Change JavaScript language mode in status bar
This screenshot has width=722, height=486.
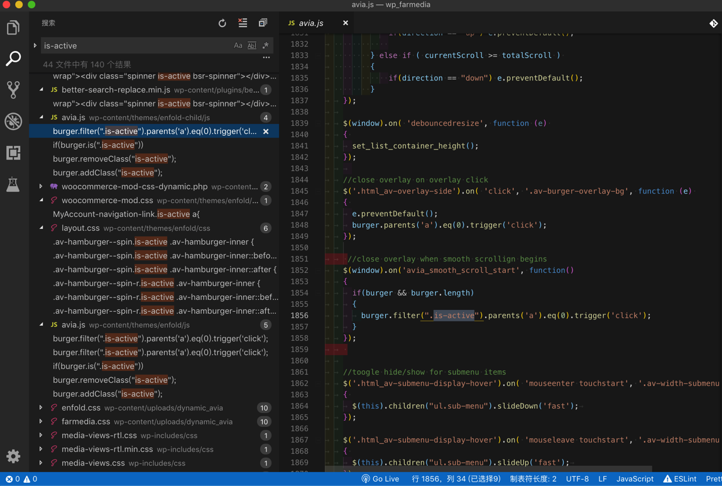point(635,479)
